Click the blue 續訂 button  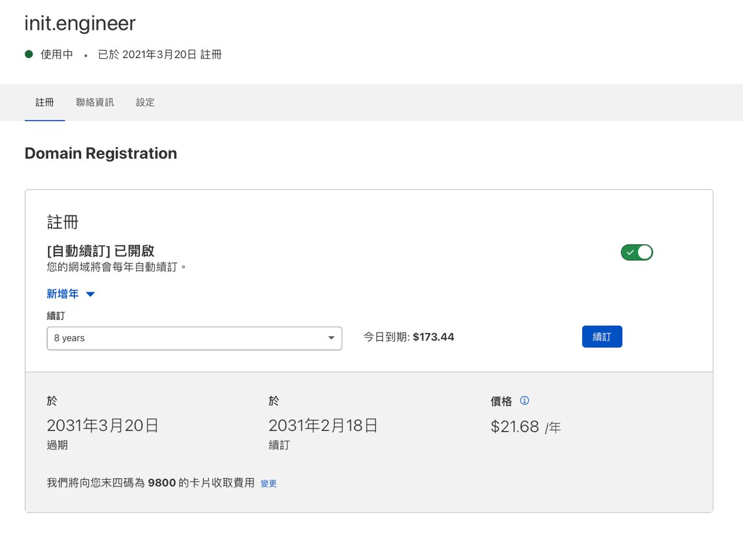coord(602,337)
